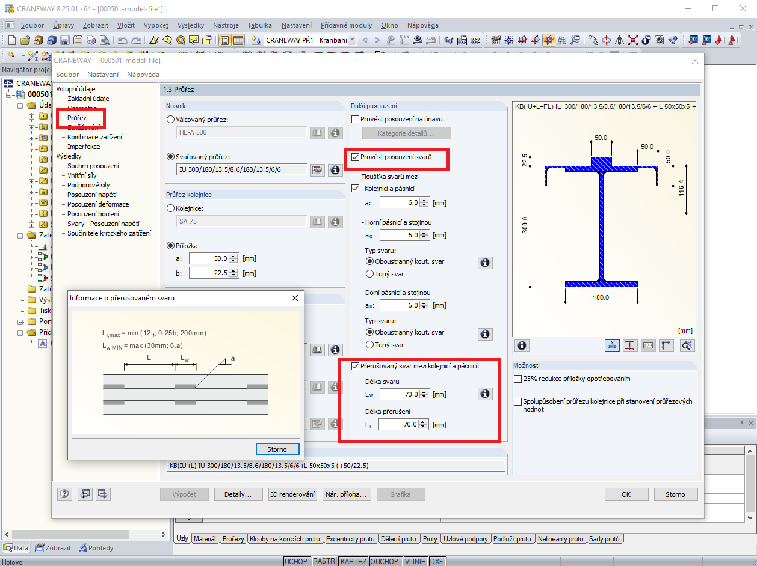Open the help icon at the dialog's bottom left
Screen dimensions: 757x566
click(x=65, y=494)
